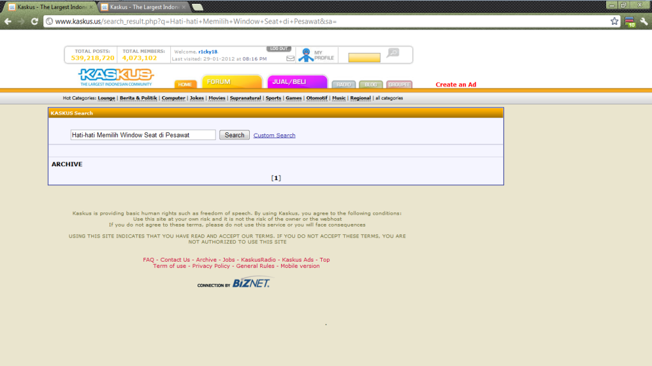Minimize the browser window
Screen dimensions: 652x366
point(612,5)
